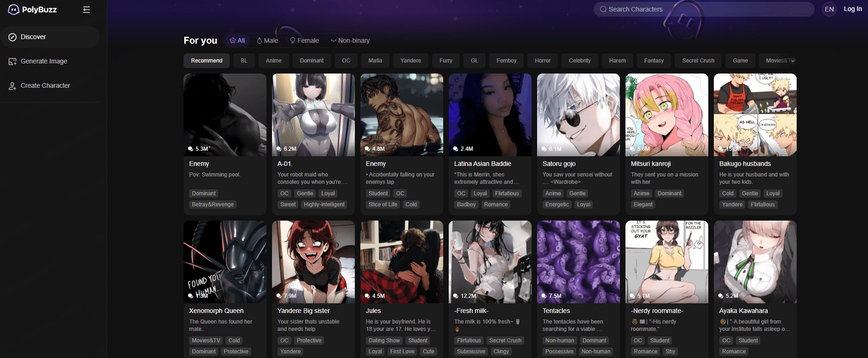The image size is (868, 358).
Task: Open the Fantasy category tab
Action: [x=654, y=61]
